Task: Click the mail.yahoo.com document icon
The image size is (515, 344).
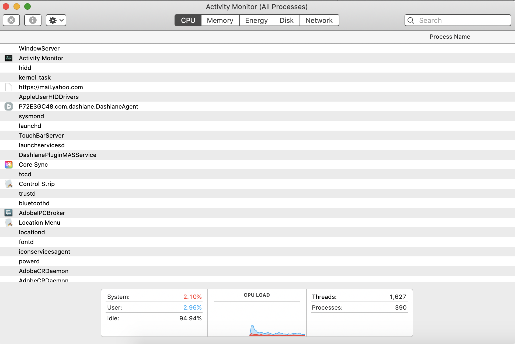Action: coord(9,87)
